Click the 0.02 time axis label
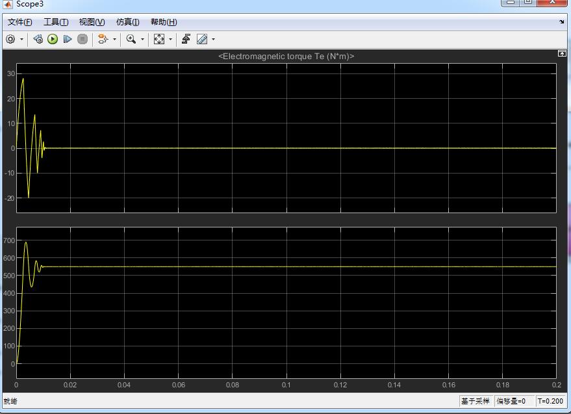Viewport: 571px width, 414px height. coord(70,385)
